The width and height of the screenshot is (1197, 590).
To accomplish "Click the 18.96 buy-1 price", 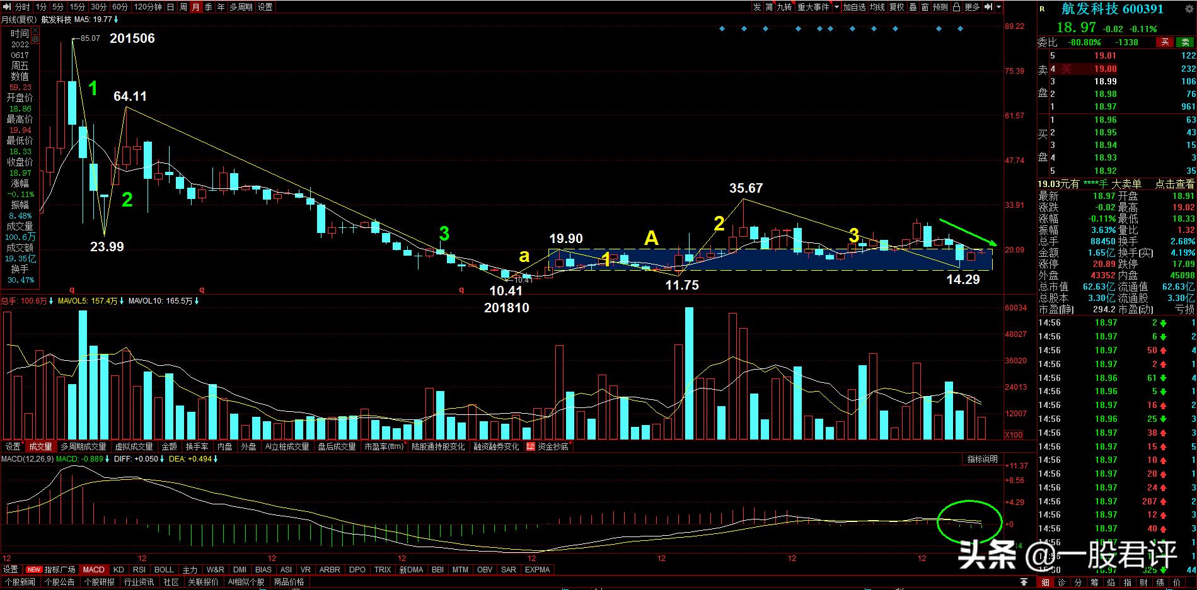I will pos(1105,120).
